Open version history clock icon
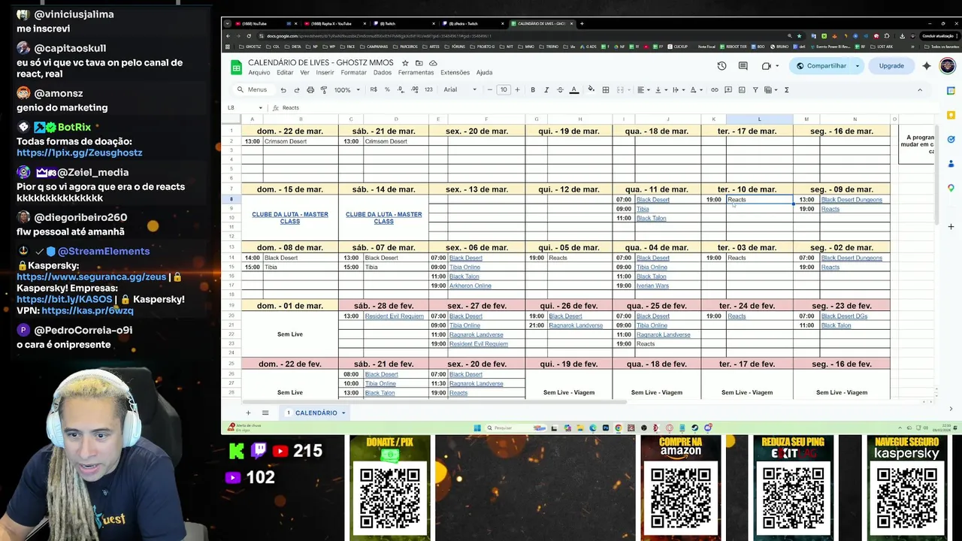Viewport: 962px width, 541px height. pyautogui.click(x=721, y=65)
